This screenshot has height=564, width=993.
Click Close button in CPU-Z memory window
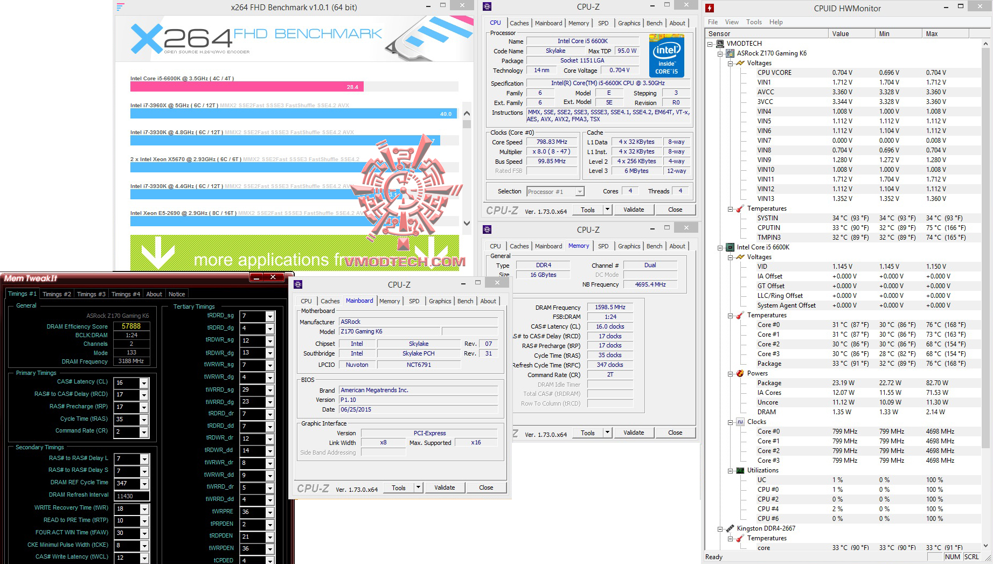(675, 433)
